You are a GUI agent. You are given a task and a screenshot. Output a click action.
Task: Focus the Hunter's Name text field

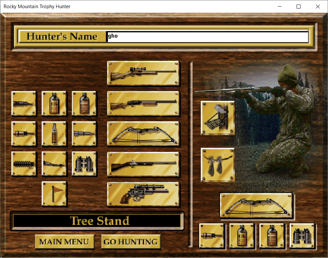(207, 37)
